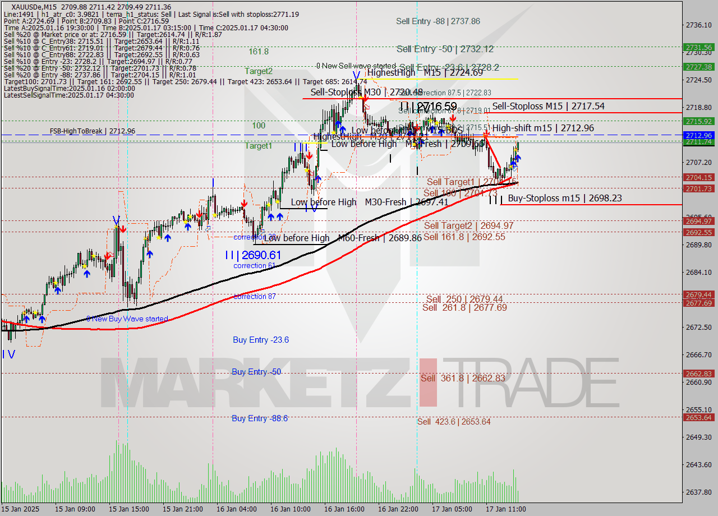Click the '16 Jan 16:00' time axis label
The image size is (718, 516).
tap(344, 509)
